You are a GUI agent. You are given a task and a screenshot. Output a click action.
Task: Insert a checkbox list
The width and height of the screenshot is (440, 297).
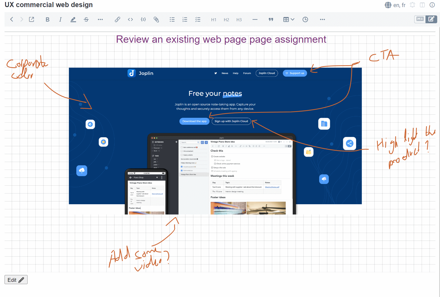click(198, 19)
